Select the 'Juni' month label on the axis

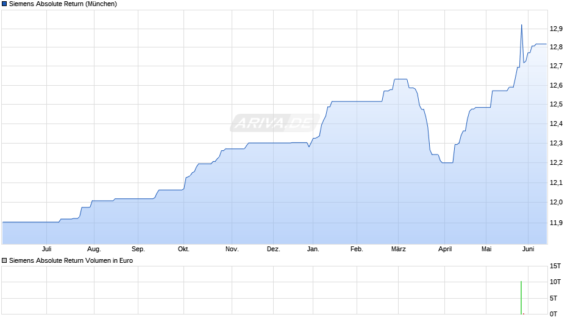pos(528,249)
